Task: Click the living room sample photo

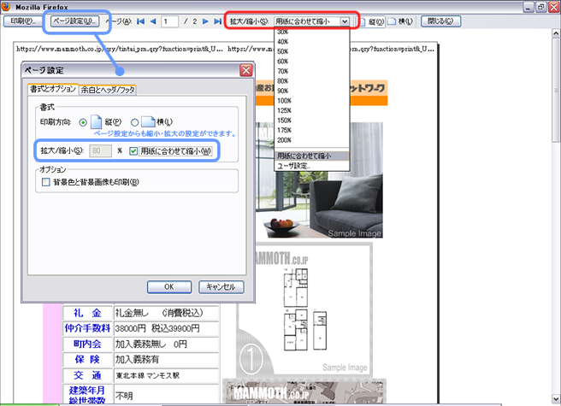Action: 319,180
